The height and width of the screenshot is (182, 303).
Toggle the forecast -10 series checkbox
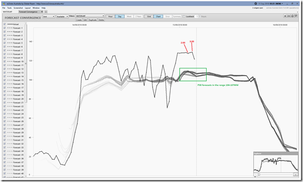pos(5,61)
